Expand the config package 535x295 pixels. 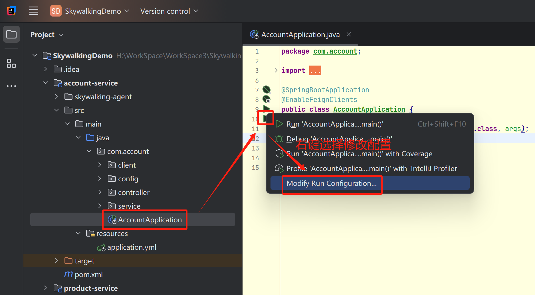tap(100, 178)
